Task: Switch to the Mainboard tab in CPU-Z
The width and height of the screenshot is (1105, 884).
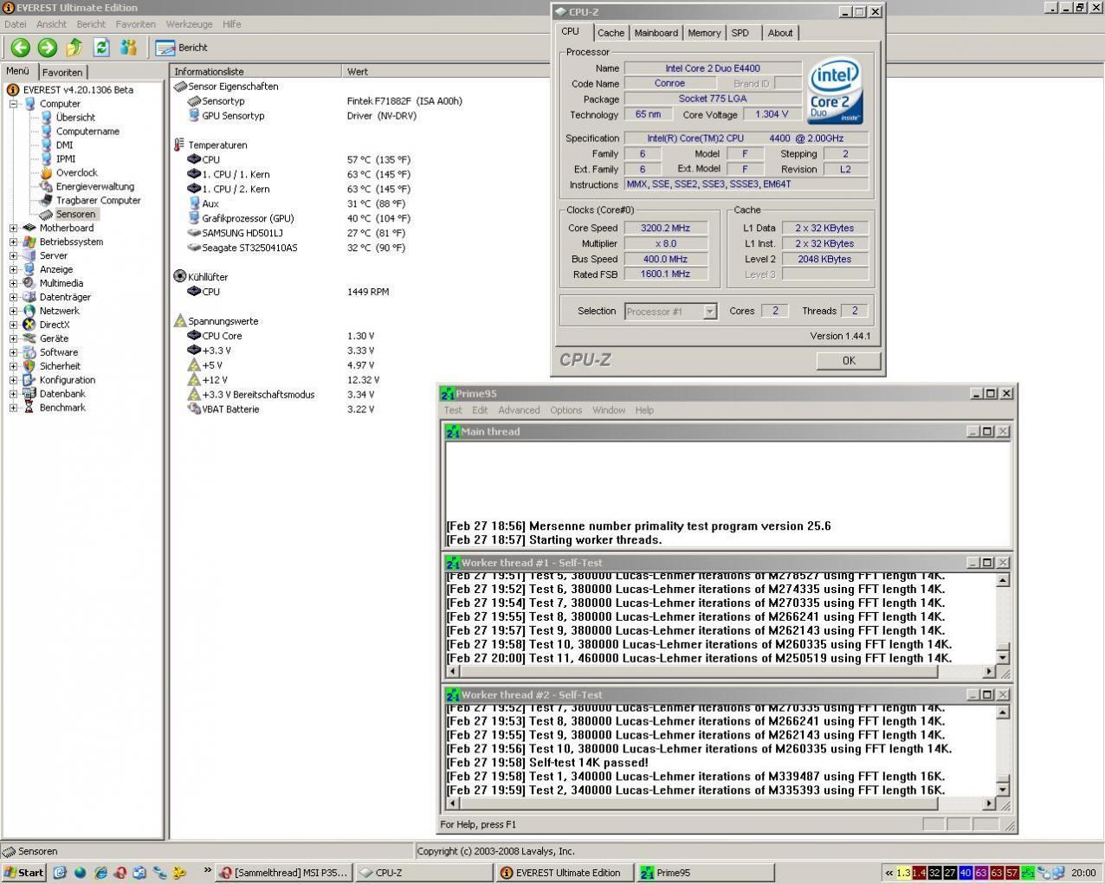Action: pos(656,33)
